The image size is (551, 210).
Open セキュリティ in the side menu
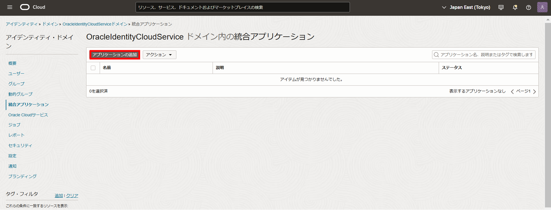point(20,145)
